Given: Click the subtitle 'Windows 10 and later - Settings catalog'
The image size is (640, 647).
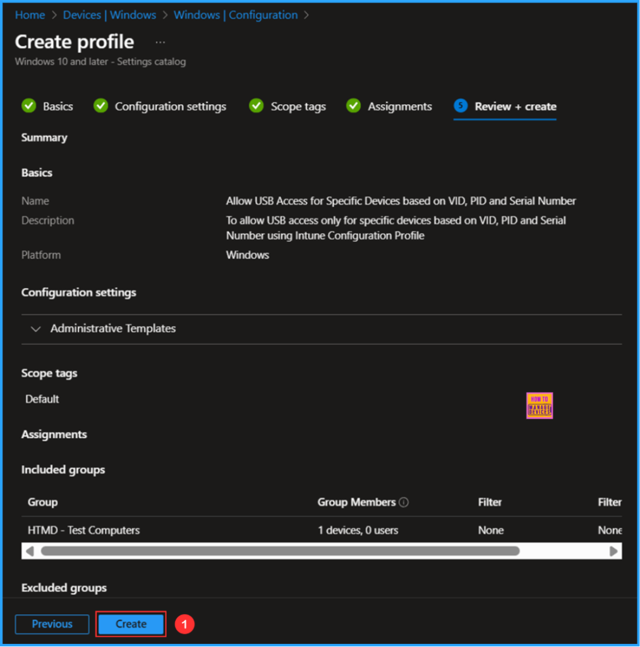Looking at the screenshot, I should 100,61.
